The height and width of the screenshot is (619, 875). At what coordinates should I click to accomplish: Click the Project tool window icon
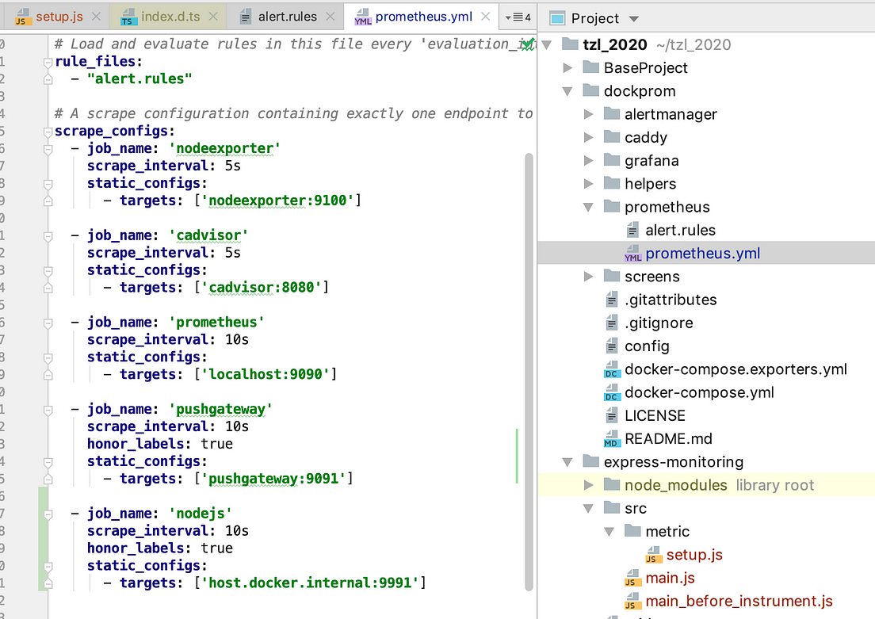tap(557, 18)
